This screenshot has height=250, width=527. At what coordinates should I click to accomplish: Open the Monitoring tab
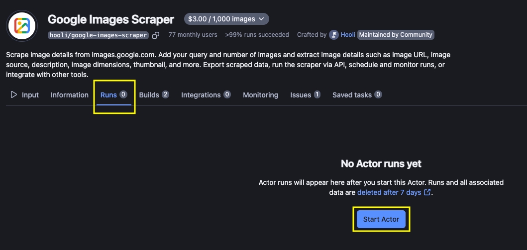[x=260, y=95]
